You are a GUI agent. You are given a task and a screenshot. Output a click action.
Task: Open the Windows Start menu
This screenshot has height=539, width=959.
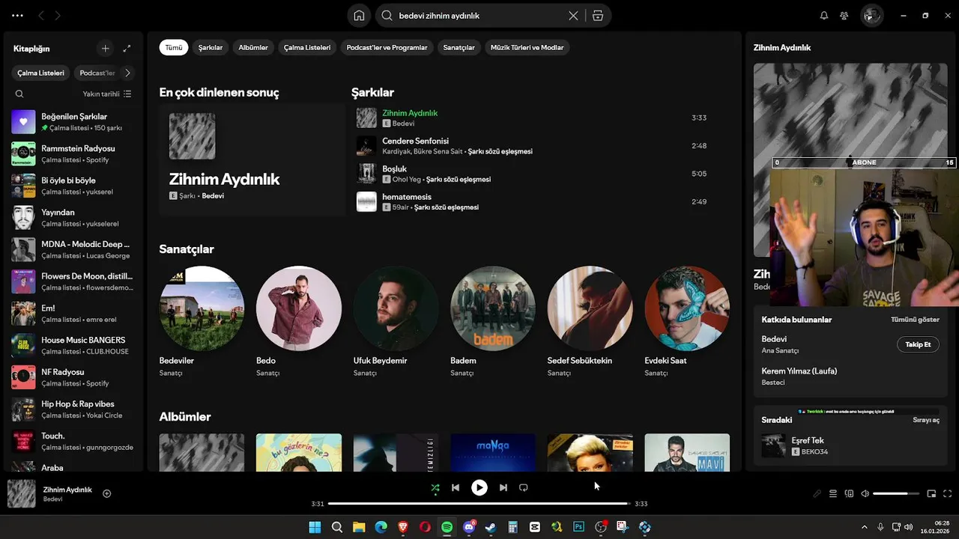pyautogui.click(x=315, y=527)
